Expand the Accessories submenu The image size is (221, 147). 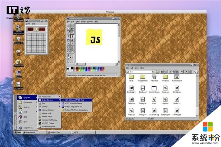coord(49,97)
